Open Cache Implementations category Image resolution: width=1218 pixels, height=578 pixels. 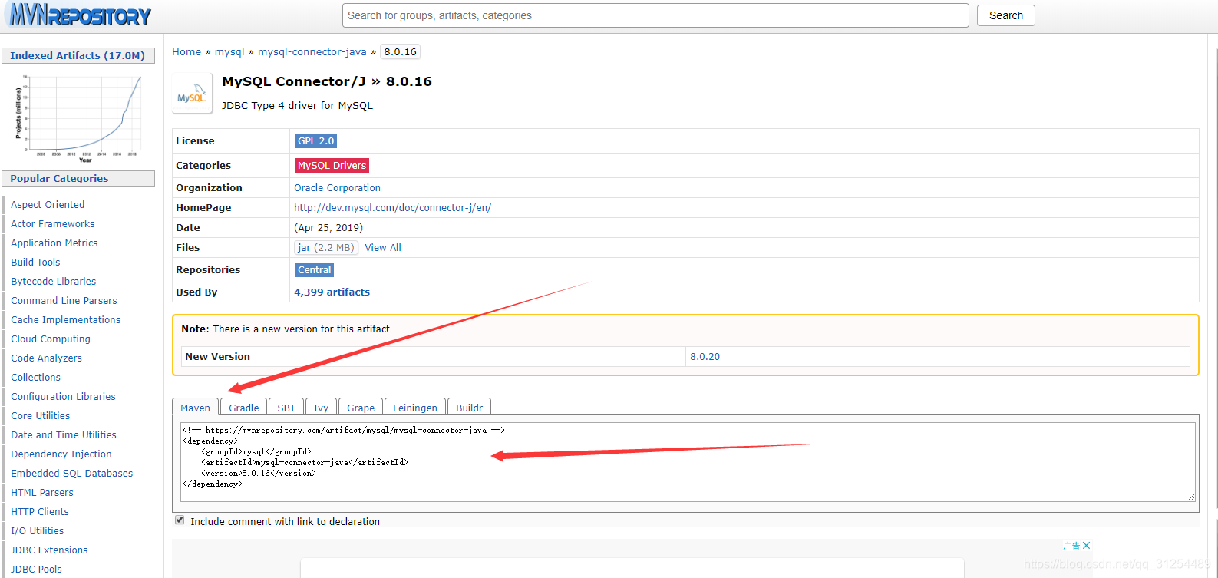click(x=65, y=320)
